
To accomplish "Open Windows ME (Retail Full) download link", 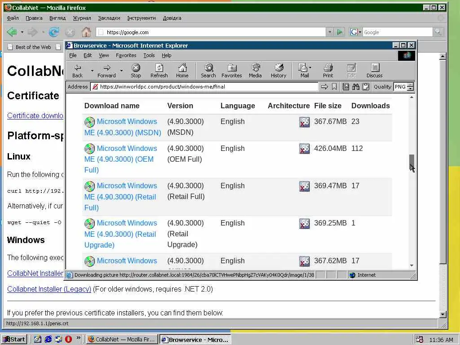I will click(x=120, y=197).
